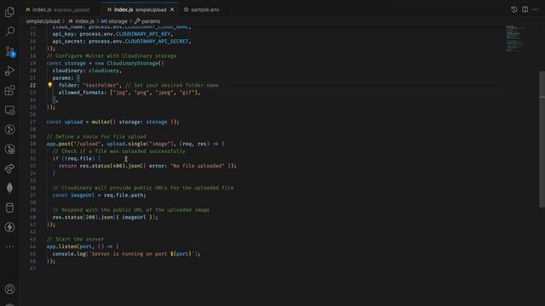Click the "/upload" route string
This screenshot has height=306, width=545.
[87, 144]
